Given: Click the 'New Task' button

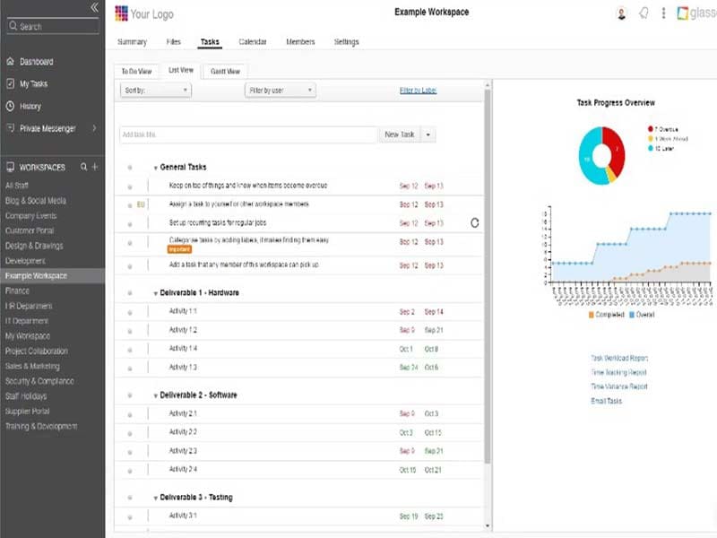Looking at the screenshot, I should [399, 134].
